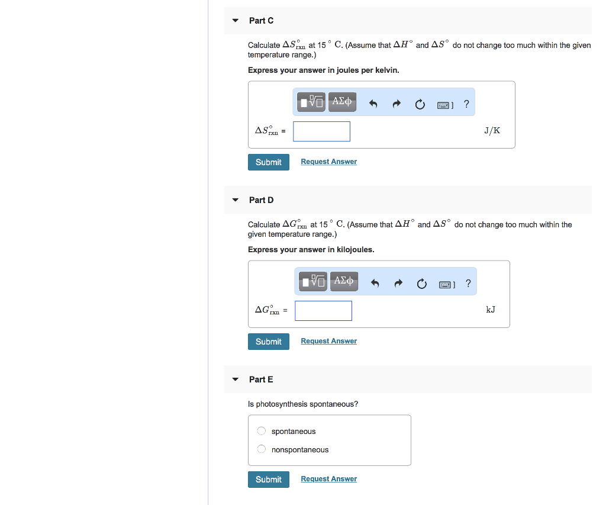Submit the Part C answer

tap(269, 162)
